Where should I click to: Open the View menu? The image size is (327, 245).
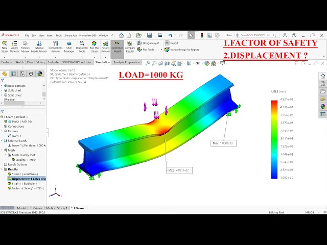point(41,35)
